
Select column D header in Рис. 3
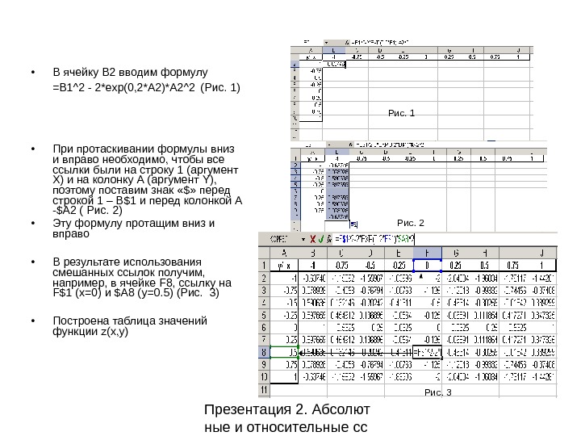(x=370, y=253)
